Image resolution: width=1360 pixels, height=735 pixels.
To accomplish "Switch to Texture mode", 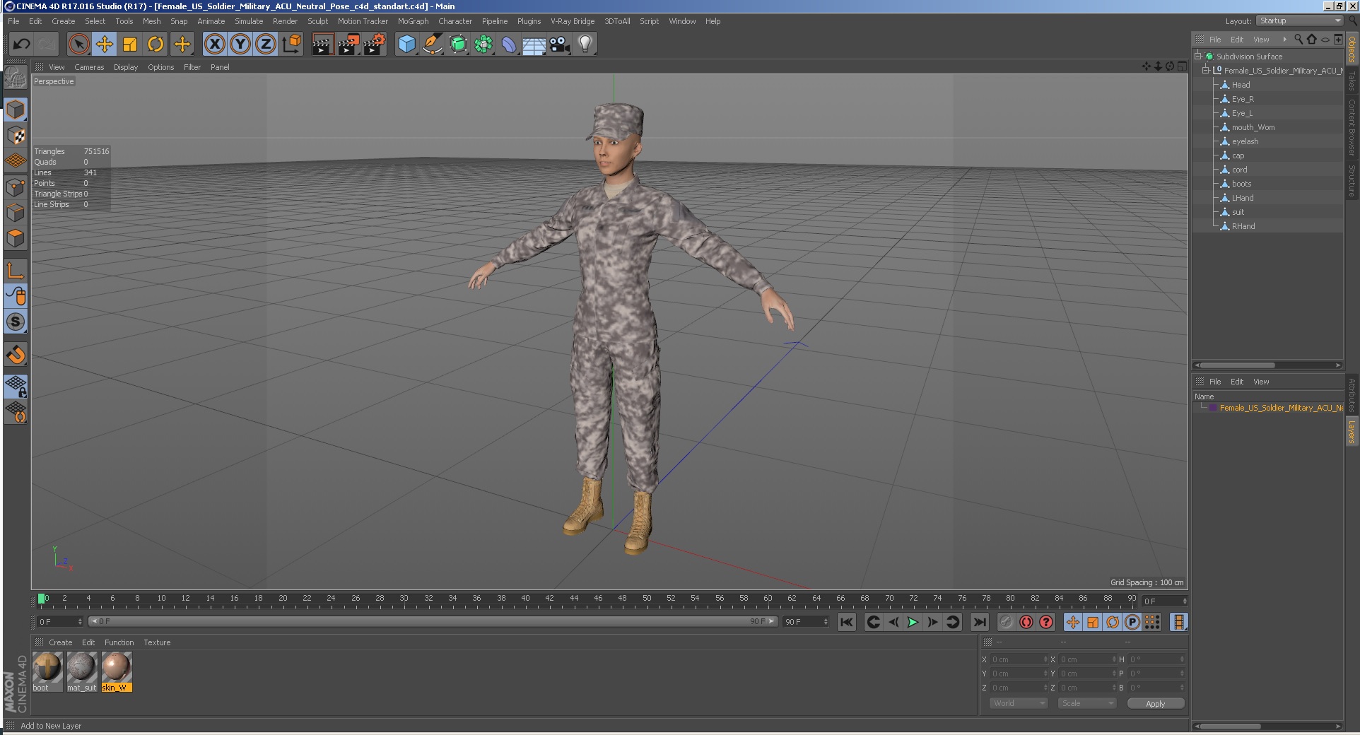I will 16,135.
